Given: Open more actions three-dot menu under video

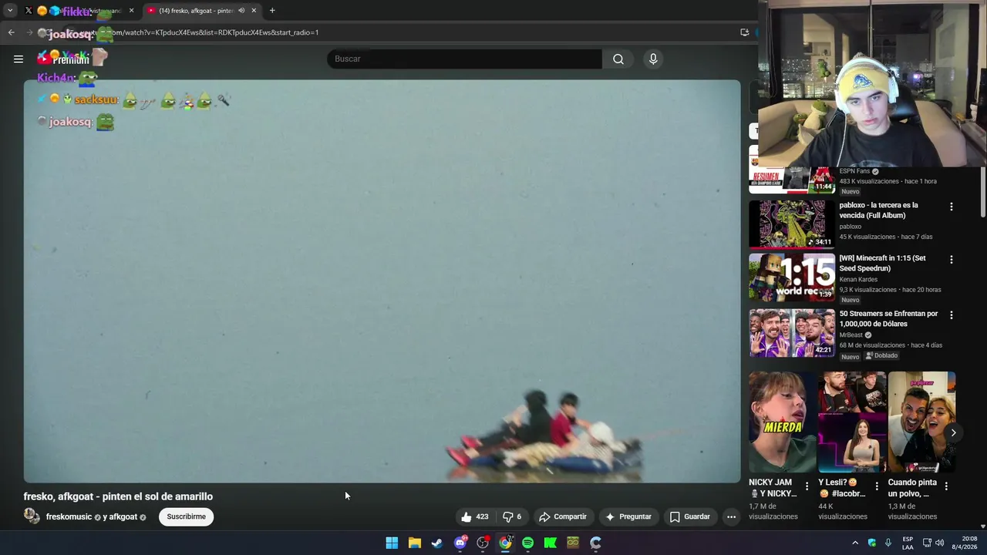Looking at the screenshot, I should pyautogui.click(x=731, y=516).
